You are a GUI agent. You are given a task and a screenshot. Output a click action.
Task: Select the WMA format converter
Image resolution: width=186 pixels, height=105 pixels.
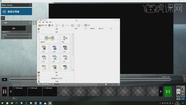click(55, 48)
